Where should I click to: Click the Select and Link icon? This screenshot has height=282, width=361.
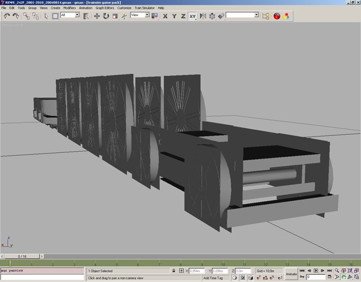[27, 16]
